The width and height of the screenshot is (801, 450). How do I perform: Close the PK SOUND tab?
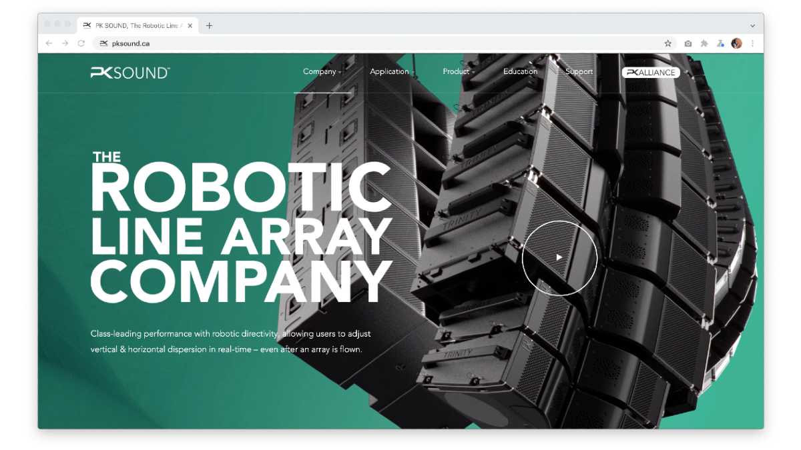(190, 25)
